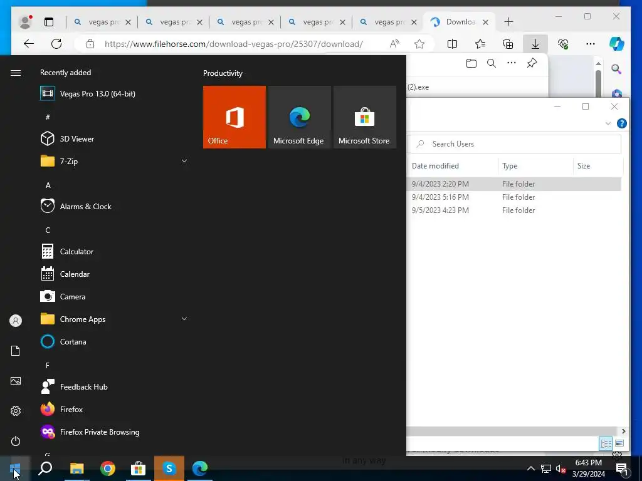Click the Office tile
This screenshot has width=642, height=481.
[234, 117]
